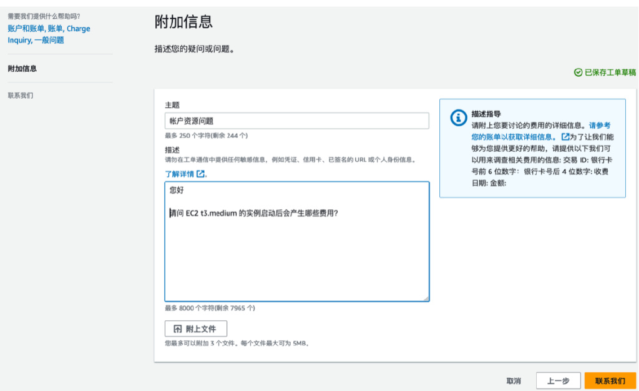Cancel the support case with 取消

512,380
